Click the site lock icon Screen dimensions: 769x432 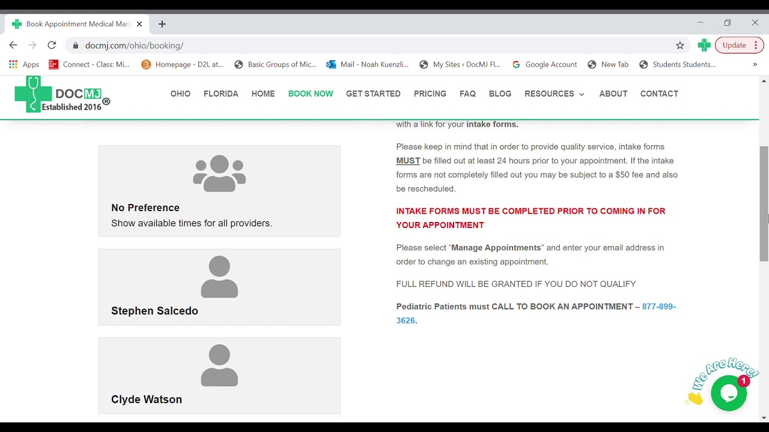[x=76, y=45]
